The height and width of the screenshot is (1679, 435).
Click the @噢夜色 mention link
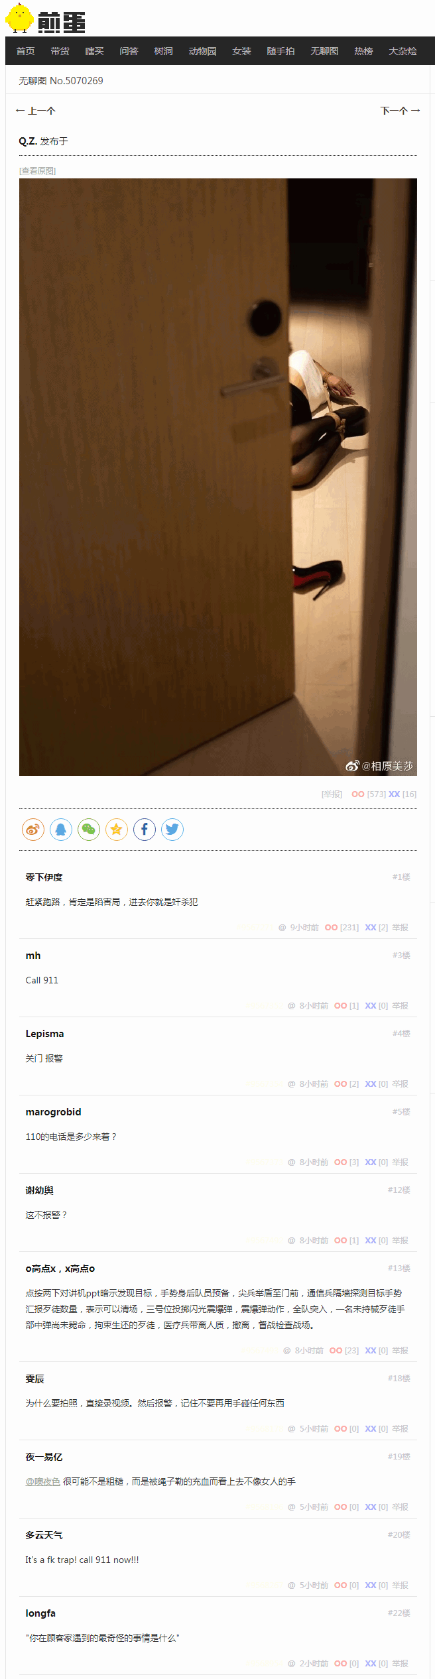click(42, 1481)
